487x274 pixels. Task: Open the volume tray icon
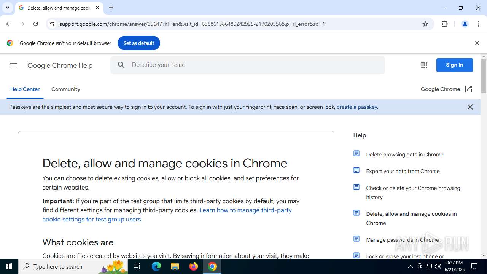(x=438, y=266)
